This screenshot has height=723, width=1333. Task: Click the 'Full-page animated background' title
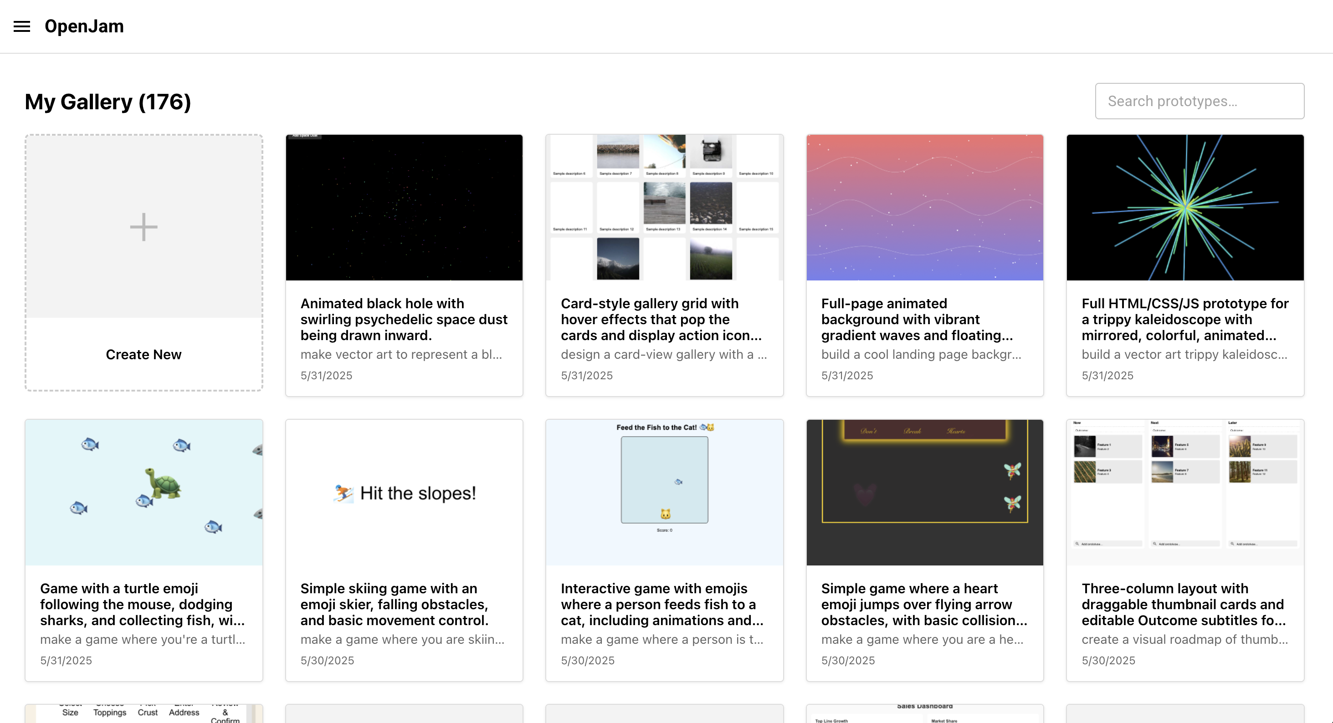click(917, 319)
